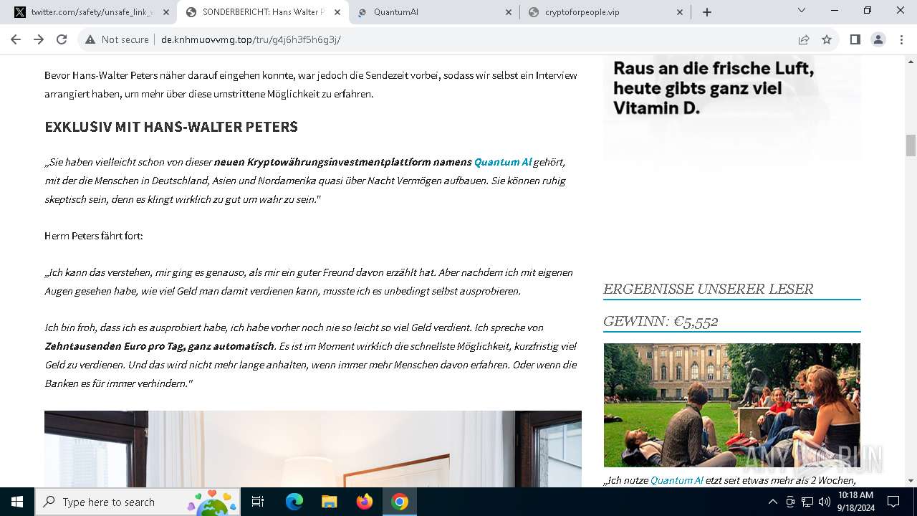This screenshot has height=516, width=917.
Task: Select the SONDERBERICHT Hans Walter tab
Action: (263, 12)
